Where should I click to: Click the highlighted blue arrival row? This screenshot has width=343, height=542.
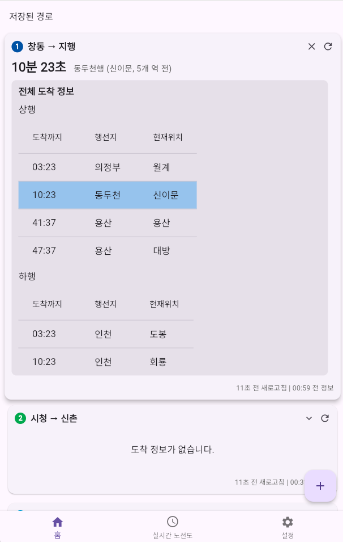(x=108, y=195)
